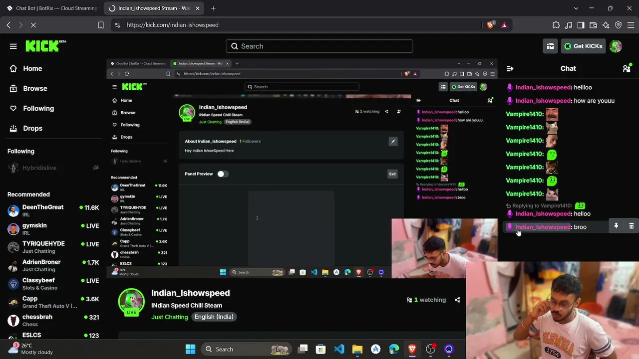
Task: Open the profile avatar menu
Action: click(x=616, y=46)
